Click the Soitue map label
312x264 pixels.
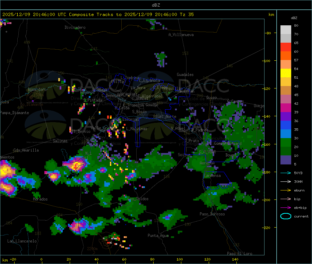[x=184, y=154]
